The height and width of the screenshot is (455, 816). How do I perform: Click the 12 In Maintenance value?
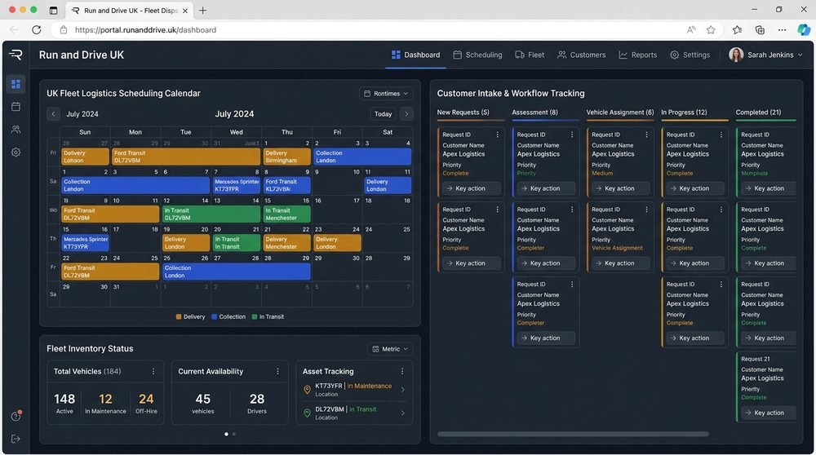105,399
